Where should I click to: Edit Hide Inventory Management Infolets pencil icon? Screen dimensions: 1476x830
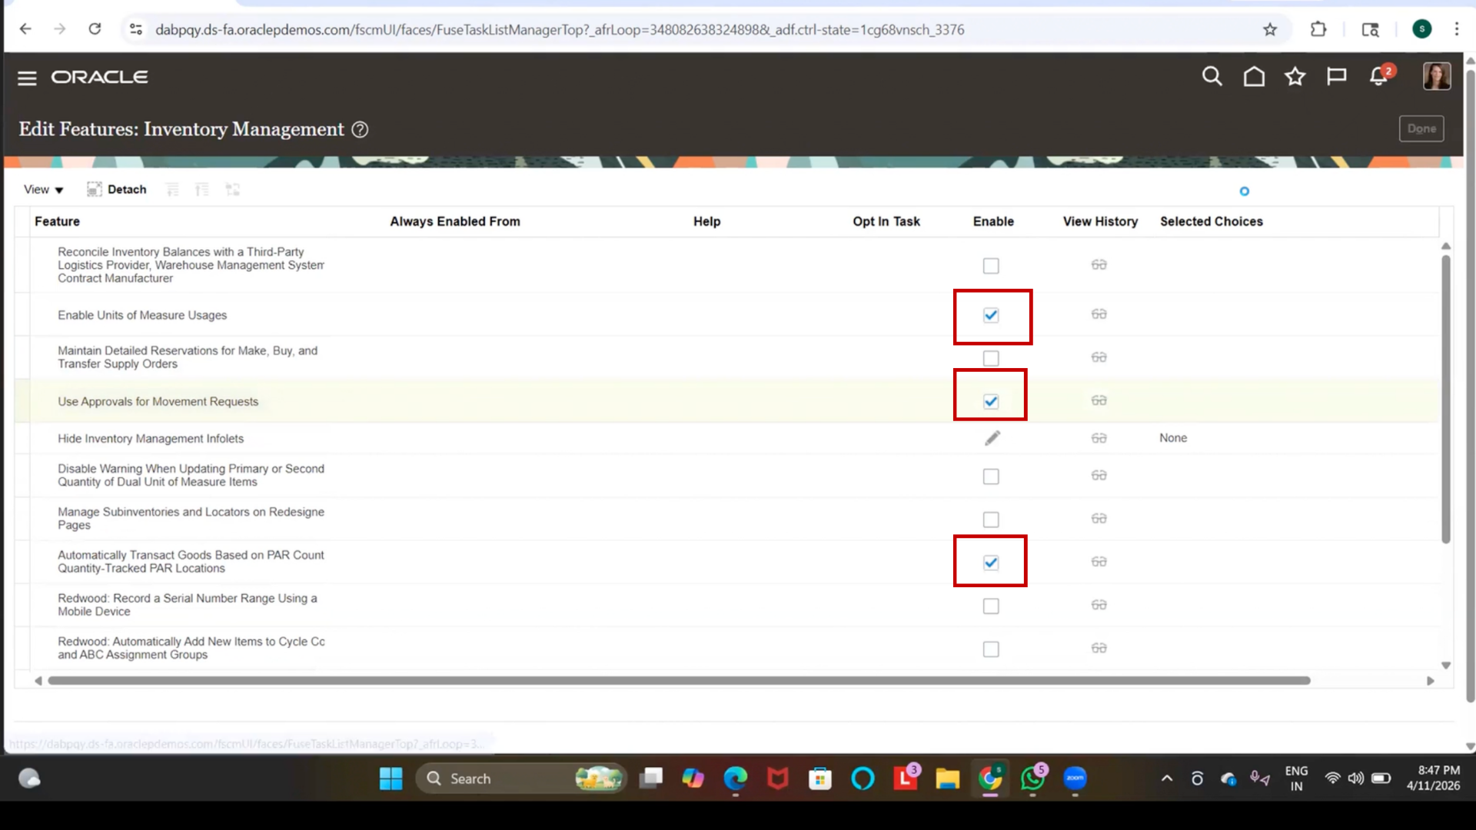[x=992, y=438]
